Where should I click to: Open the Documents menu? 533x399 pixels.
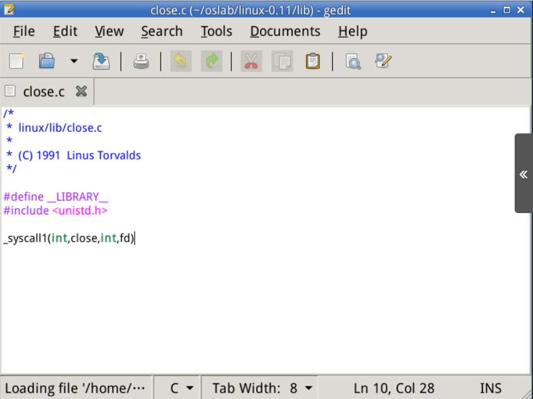point(285,31)
